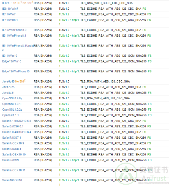
Task: Select the Java7u25 client link
Action: [8, 87]
